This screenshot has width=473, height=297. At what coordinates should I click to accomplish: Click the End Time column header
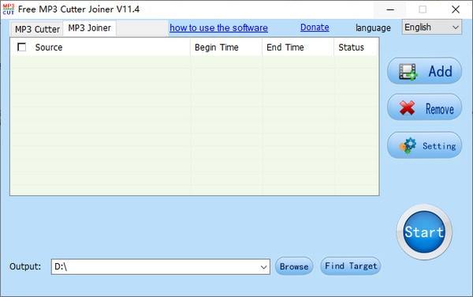[298, 47]
